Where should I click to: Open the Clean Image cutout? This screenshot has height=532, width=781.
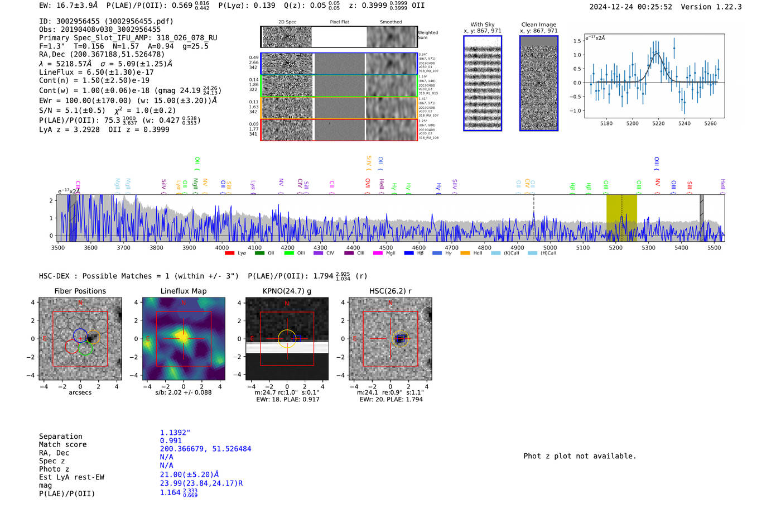click(x=539, y=83)
